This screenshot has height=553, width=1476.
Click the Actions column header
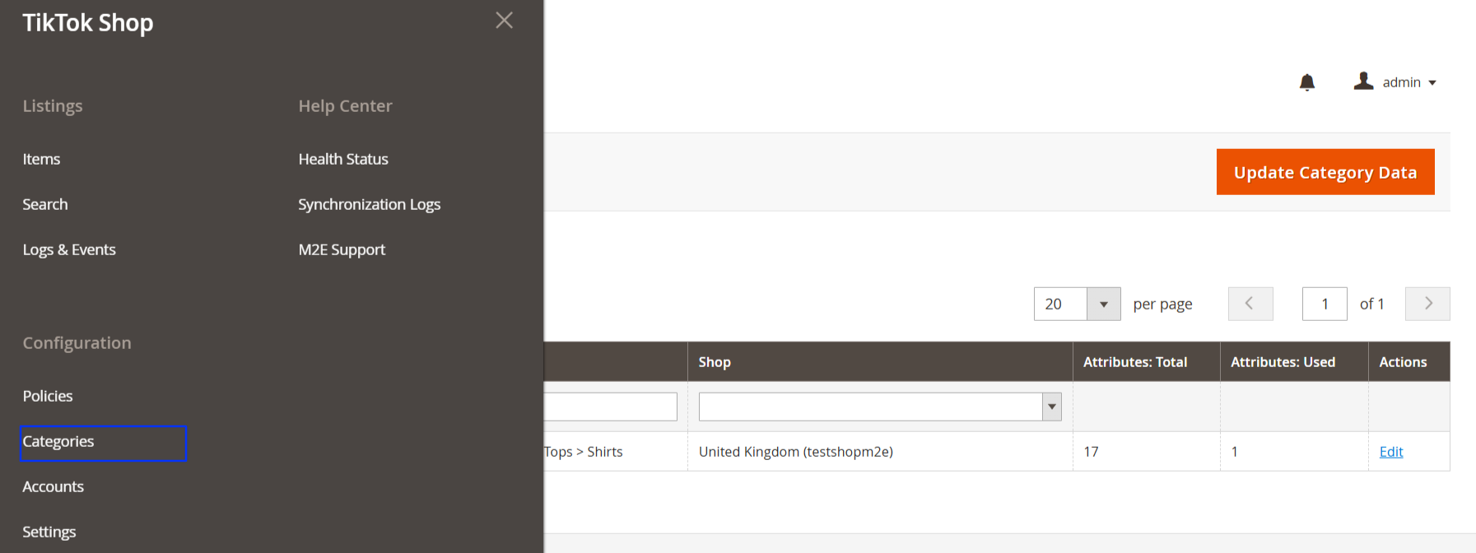1409,361
